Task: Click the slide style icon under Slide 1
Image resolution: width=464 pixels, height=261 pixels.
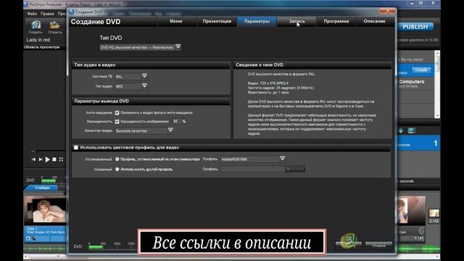Action: 28,239
